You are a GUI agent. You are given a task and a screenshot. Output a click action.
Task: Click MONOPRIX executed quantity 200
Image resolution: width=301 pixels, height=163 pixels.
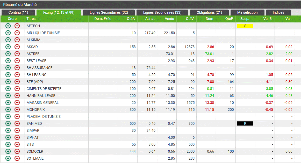[231, 110]
